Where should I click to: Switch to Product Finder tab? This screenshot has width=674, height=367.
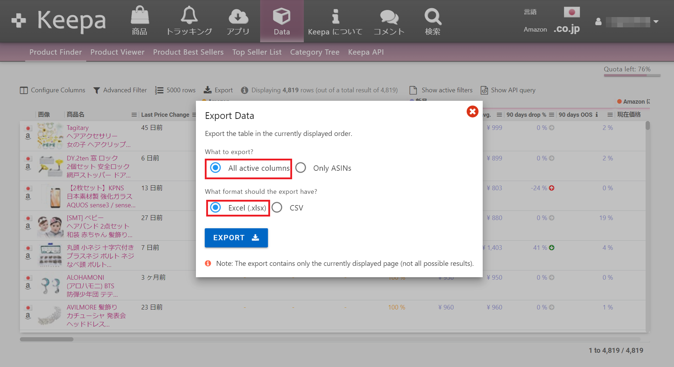click(x=56, y=52)
